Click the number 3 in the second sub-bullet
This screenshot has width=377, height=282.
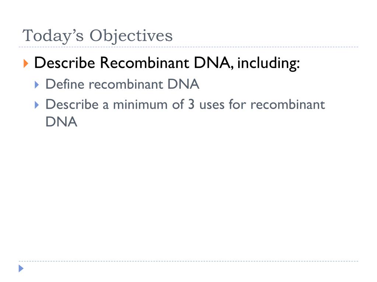click(191, 105)
